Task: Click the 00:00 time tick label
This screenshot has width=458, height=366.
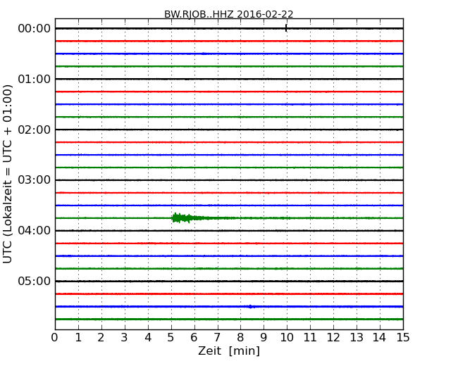Action: [x=35, y=29]
